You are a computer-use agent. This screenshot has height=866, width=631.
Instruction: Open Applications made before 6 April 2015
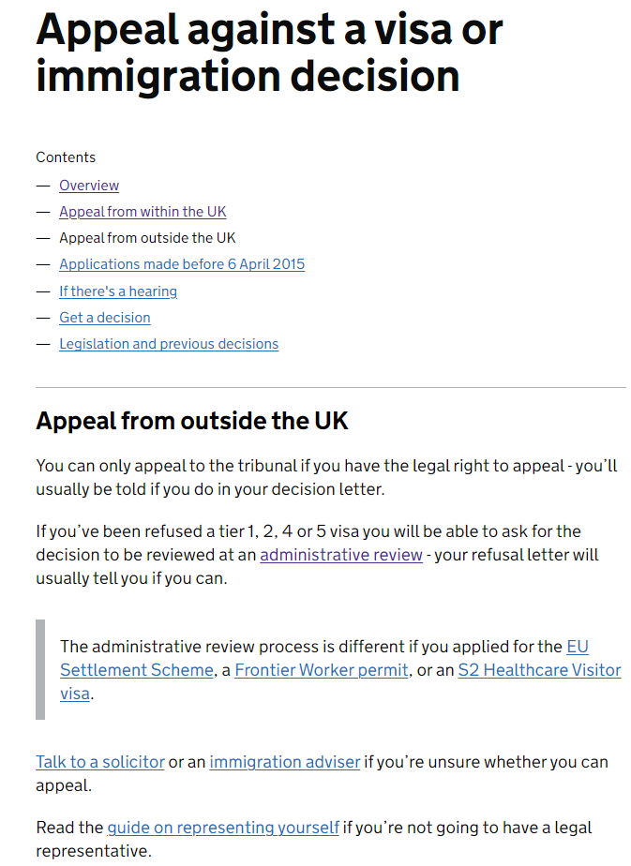pyautogui.click(x=182, y=264)
